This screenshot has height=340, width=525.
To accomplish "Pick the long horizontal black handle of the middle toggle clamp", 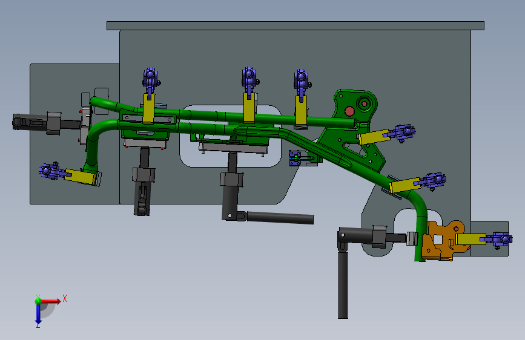I will tap(280, 218).
